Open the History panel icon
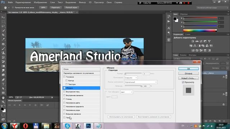The height and width of the screenshot is (129, 230). tap(169, 16)
